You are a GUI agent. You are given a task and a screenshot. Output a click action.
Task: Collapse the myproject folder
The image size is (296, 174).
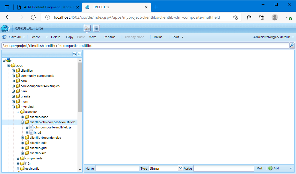(x=13, y=107)
